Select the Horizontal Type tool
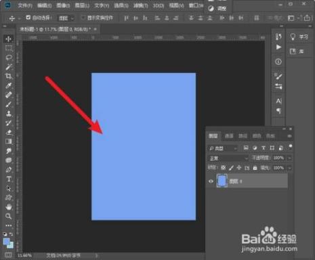 (x=9, y=179)
